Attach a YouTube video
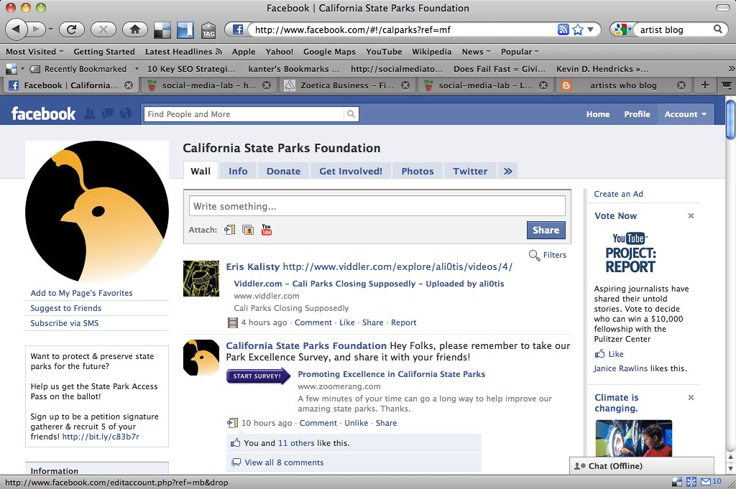This screenshot has width=736, height=489. (x=266, y=230)
